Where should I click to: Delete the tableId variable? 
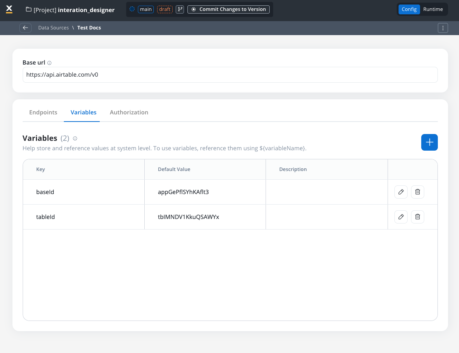click(417, 217)
